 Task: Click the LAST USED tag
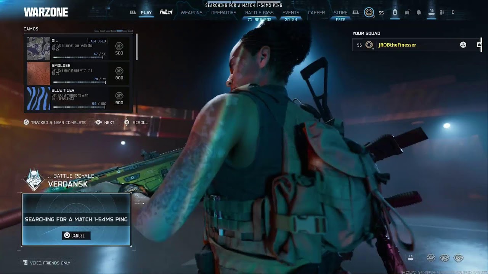point(97,41)
